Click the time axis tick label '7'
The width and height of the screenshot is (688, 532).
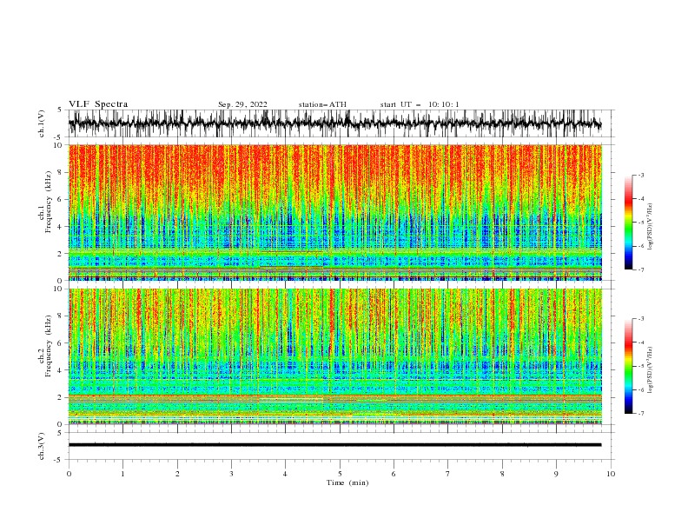pos(448,474)
